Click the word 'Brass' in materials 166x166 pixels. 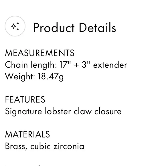pyautogui.click(x=15, y=146)
